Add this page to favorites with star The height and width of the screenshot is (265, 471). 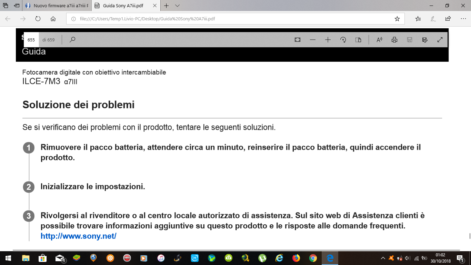(x=397, y=19)
